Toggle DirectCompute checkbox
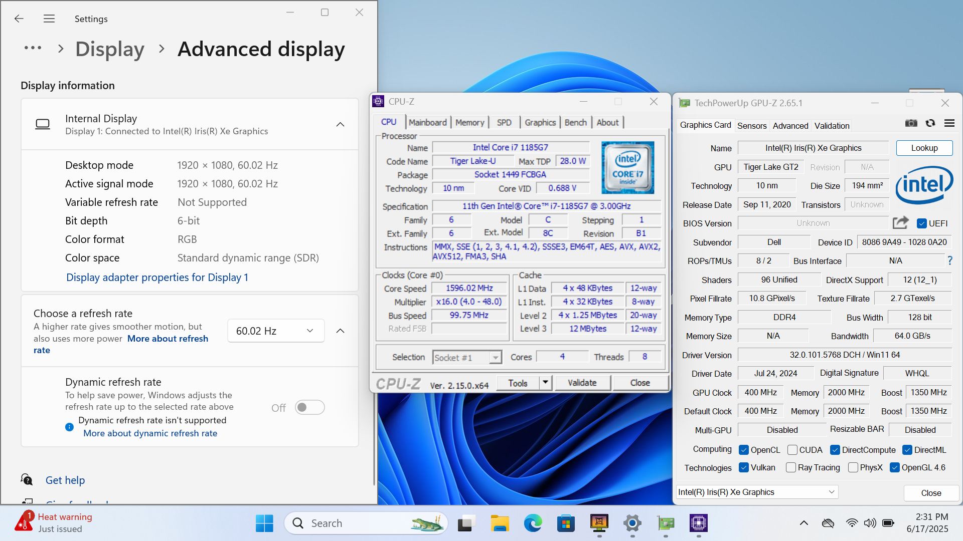This screenshot has height=541, width=963. pos(835,450)
